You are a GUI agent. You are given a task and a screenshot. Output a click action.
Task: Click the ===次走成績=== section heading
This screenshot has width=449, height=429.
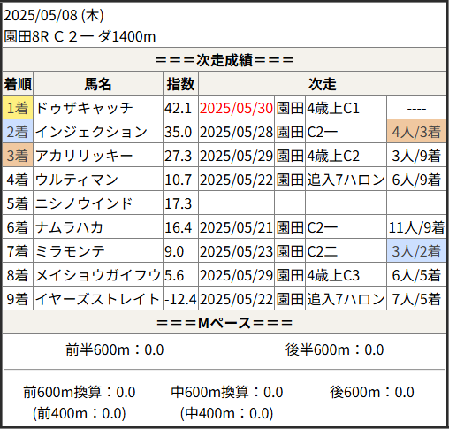(x=224, y=60)
